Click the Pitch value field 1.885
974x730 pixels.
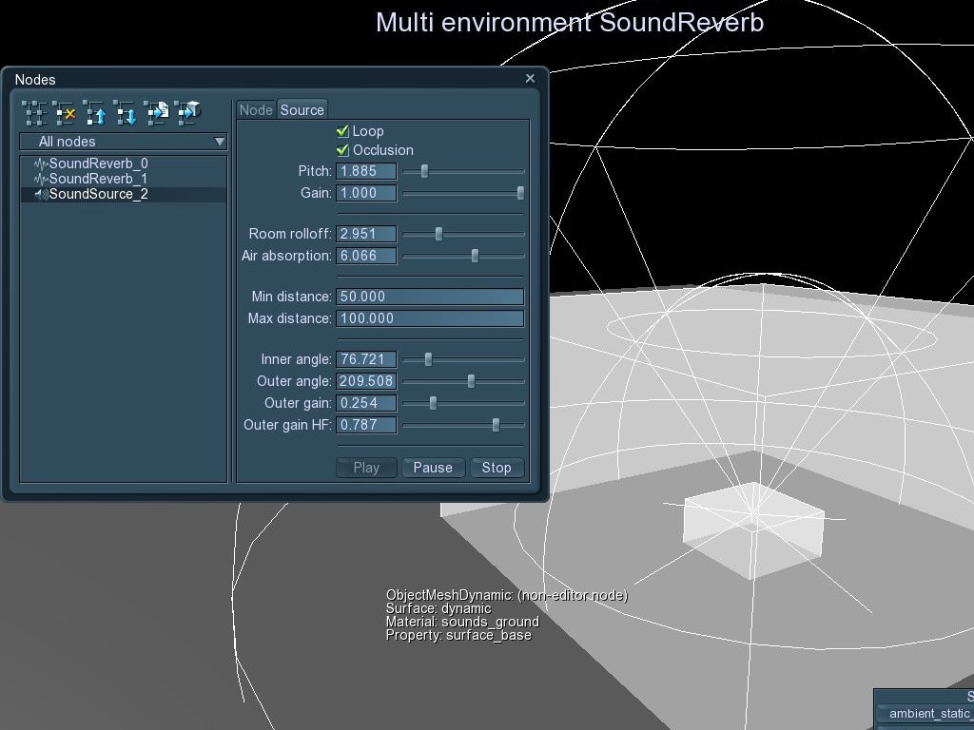(366, 171)
